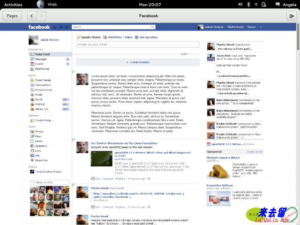This screenshot has width=300, height=225.
Task: Click the Web globe app icon
Action: (x=41, y=4)
